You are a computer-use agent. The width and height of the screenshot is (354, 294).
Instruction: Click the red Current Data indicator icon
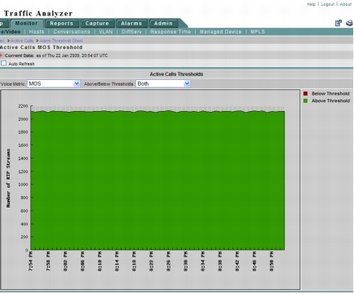pyautogui.click(x=1, y=56)
